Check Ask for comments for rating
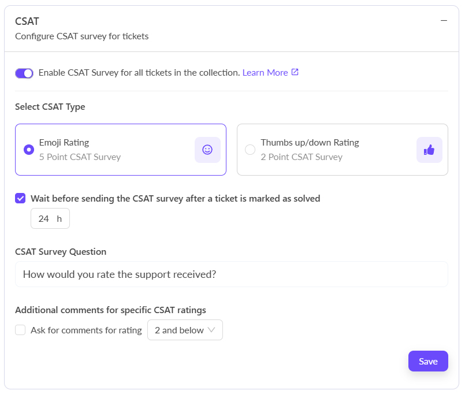Image resolution: width=465 pixels, height=394 pixels. click(x=20, y=330)
